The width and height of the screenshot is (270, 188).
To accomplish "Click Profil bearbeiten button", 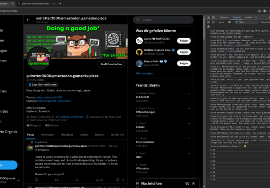I will tap(111, 64).
